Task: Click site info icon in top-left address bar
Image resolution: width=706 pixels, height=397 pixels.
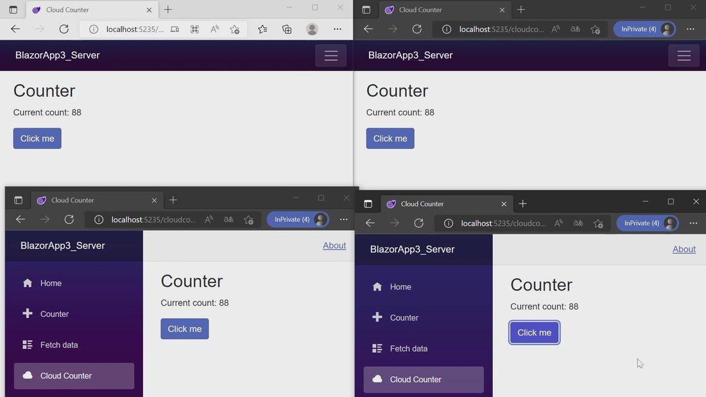Action: coord(93,30)
